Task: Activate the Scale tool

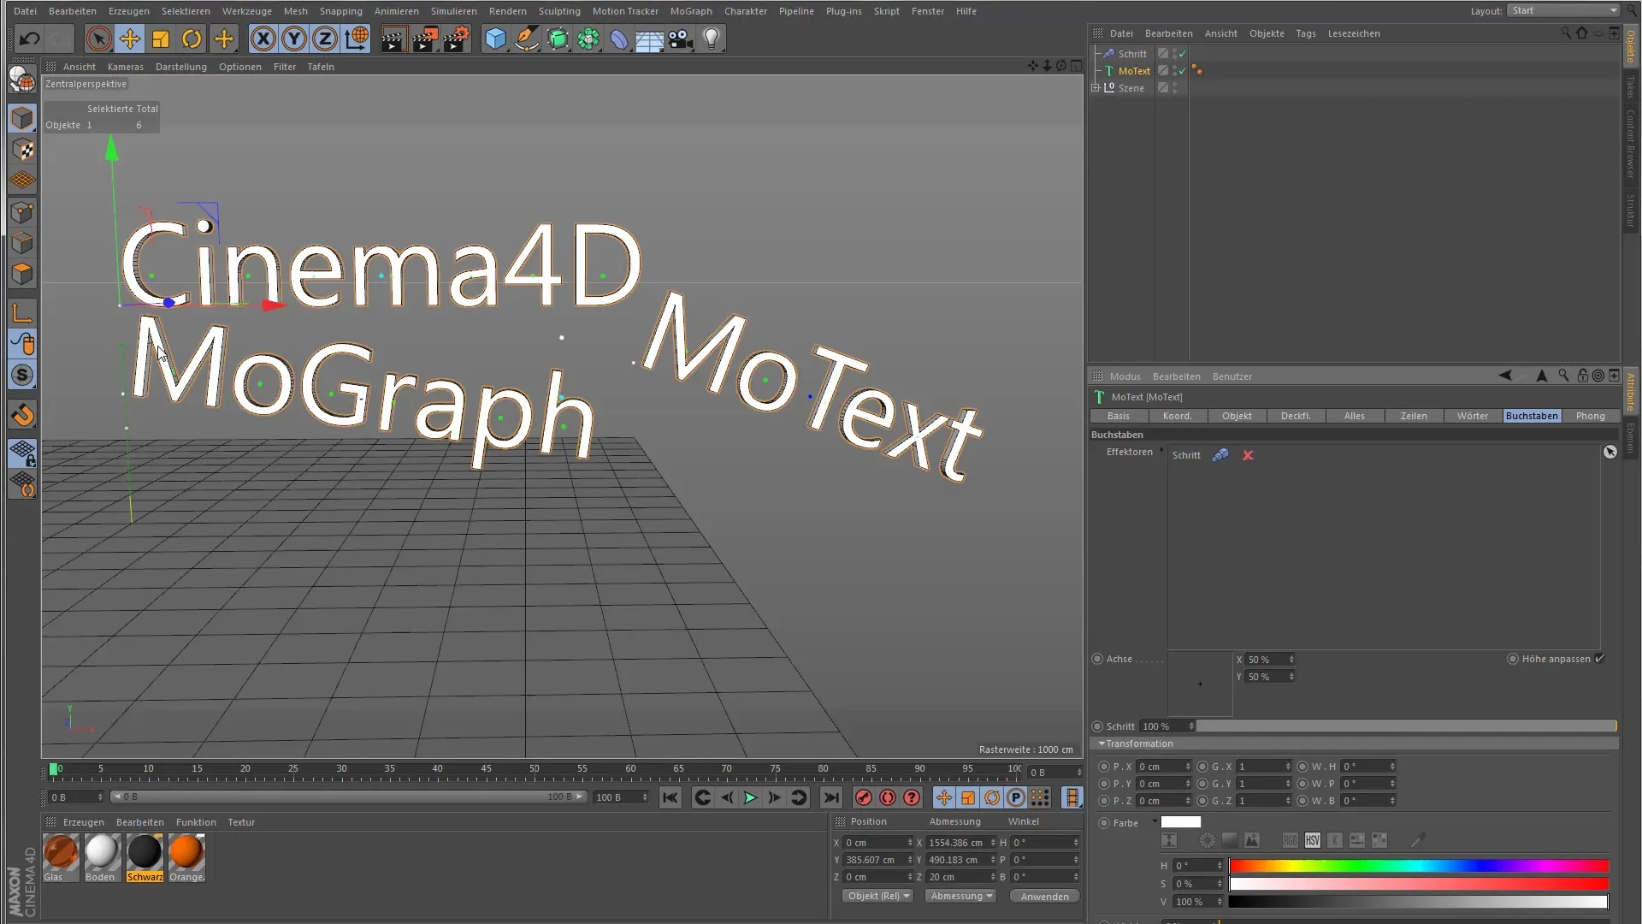Action: 161,38
